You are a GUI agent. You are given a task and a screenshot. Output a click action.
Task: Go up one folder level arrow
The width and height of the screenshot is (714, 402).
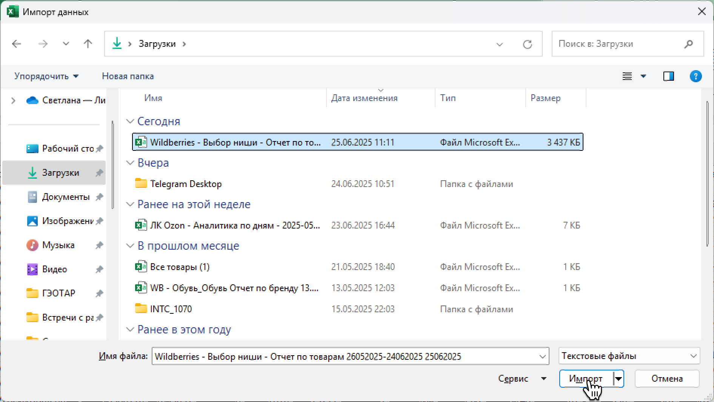(88, 44)
